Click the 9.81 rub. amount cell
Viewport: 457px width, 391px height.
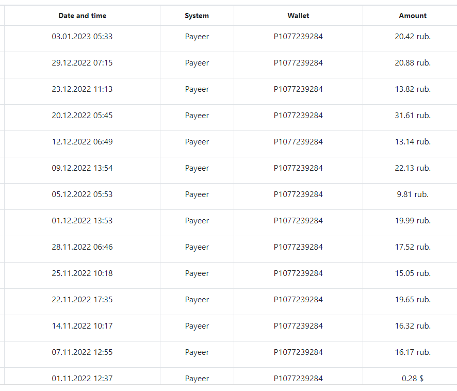tap(413, 194)
